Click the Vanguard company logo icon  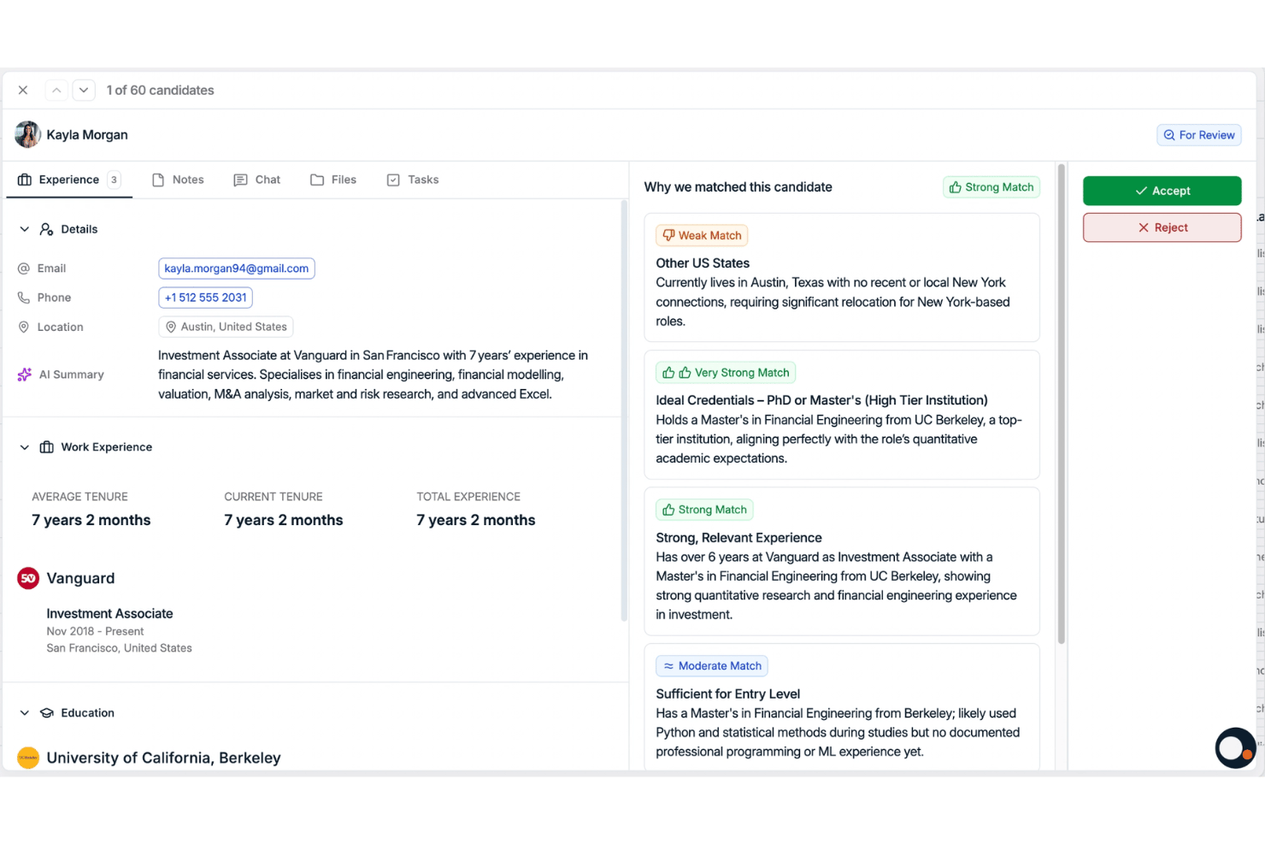click(x=28, y=578)
